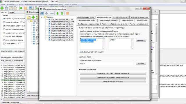Open Сервис menu
Viewport: 186px width, 104px height.
[x=20, y=5]
